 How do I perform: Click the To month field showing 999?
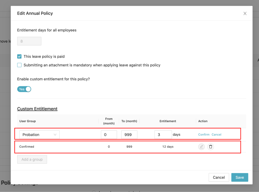point(129,135)
